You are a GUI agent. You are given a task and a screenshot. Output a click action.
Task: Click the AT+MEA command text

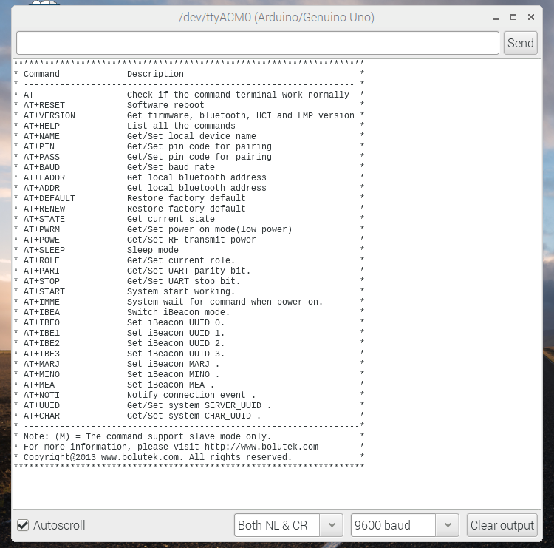39,385
